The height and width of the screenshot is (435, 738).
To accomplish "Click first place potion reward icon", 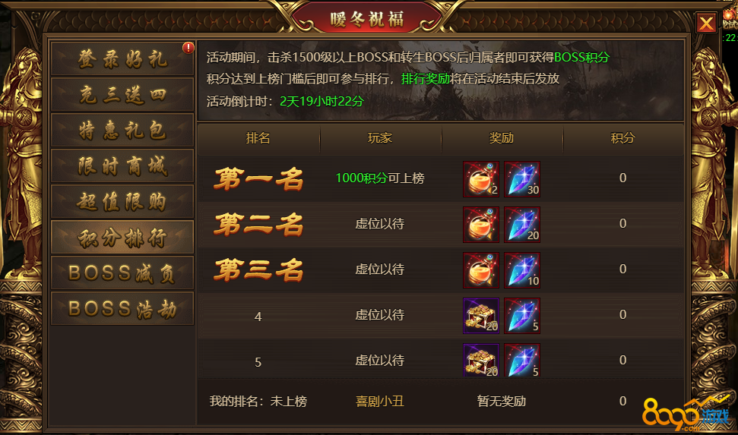I will point(481,178).
